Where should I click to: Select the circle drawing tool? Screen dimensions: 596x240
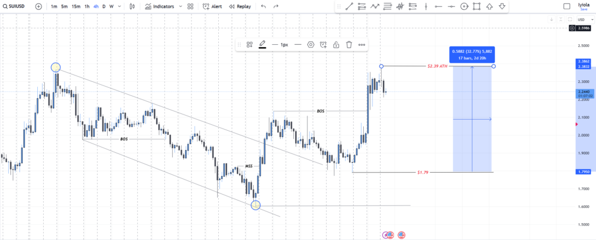464,6
